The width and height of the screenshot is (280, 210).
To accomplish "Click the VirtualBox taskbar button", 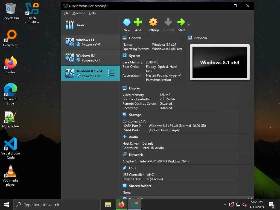I will 135,205.
